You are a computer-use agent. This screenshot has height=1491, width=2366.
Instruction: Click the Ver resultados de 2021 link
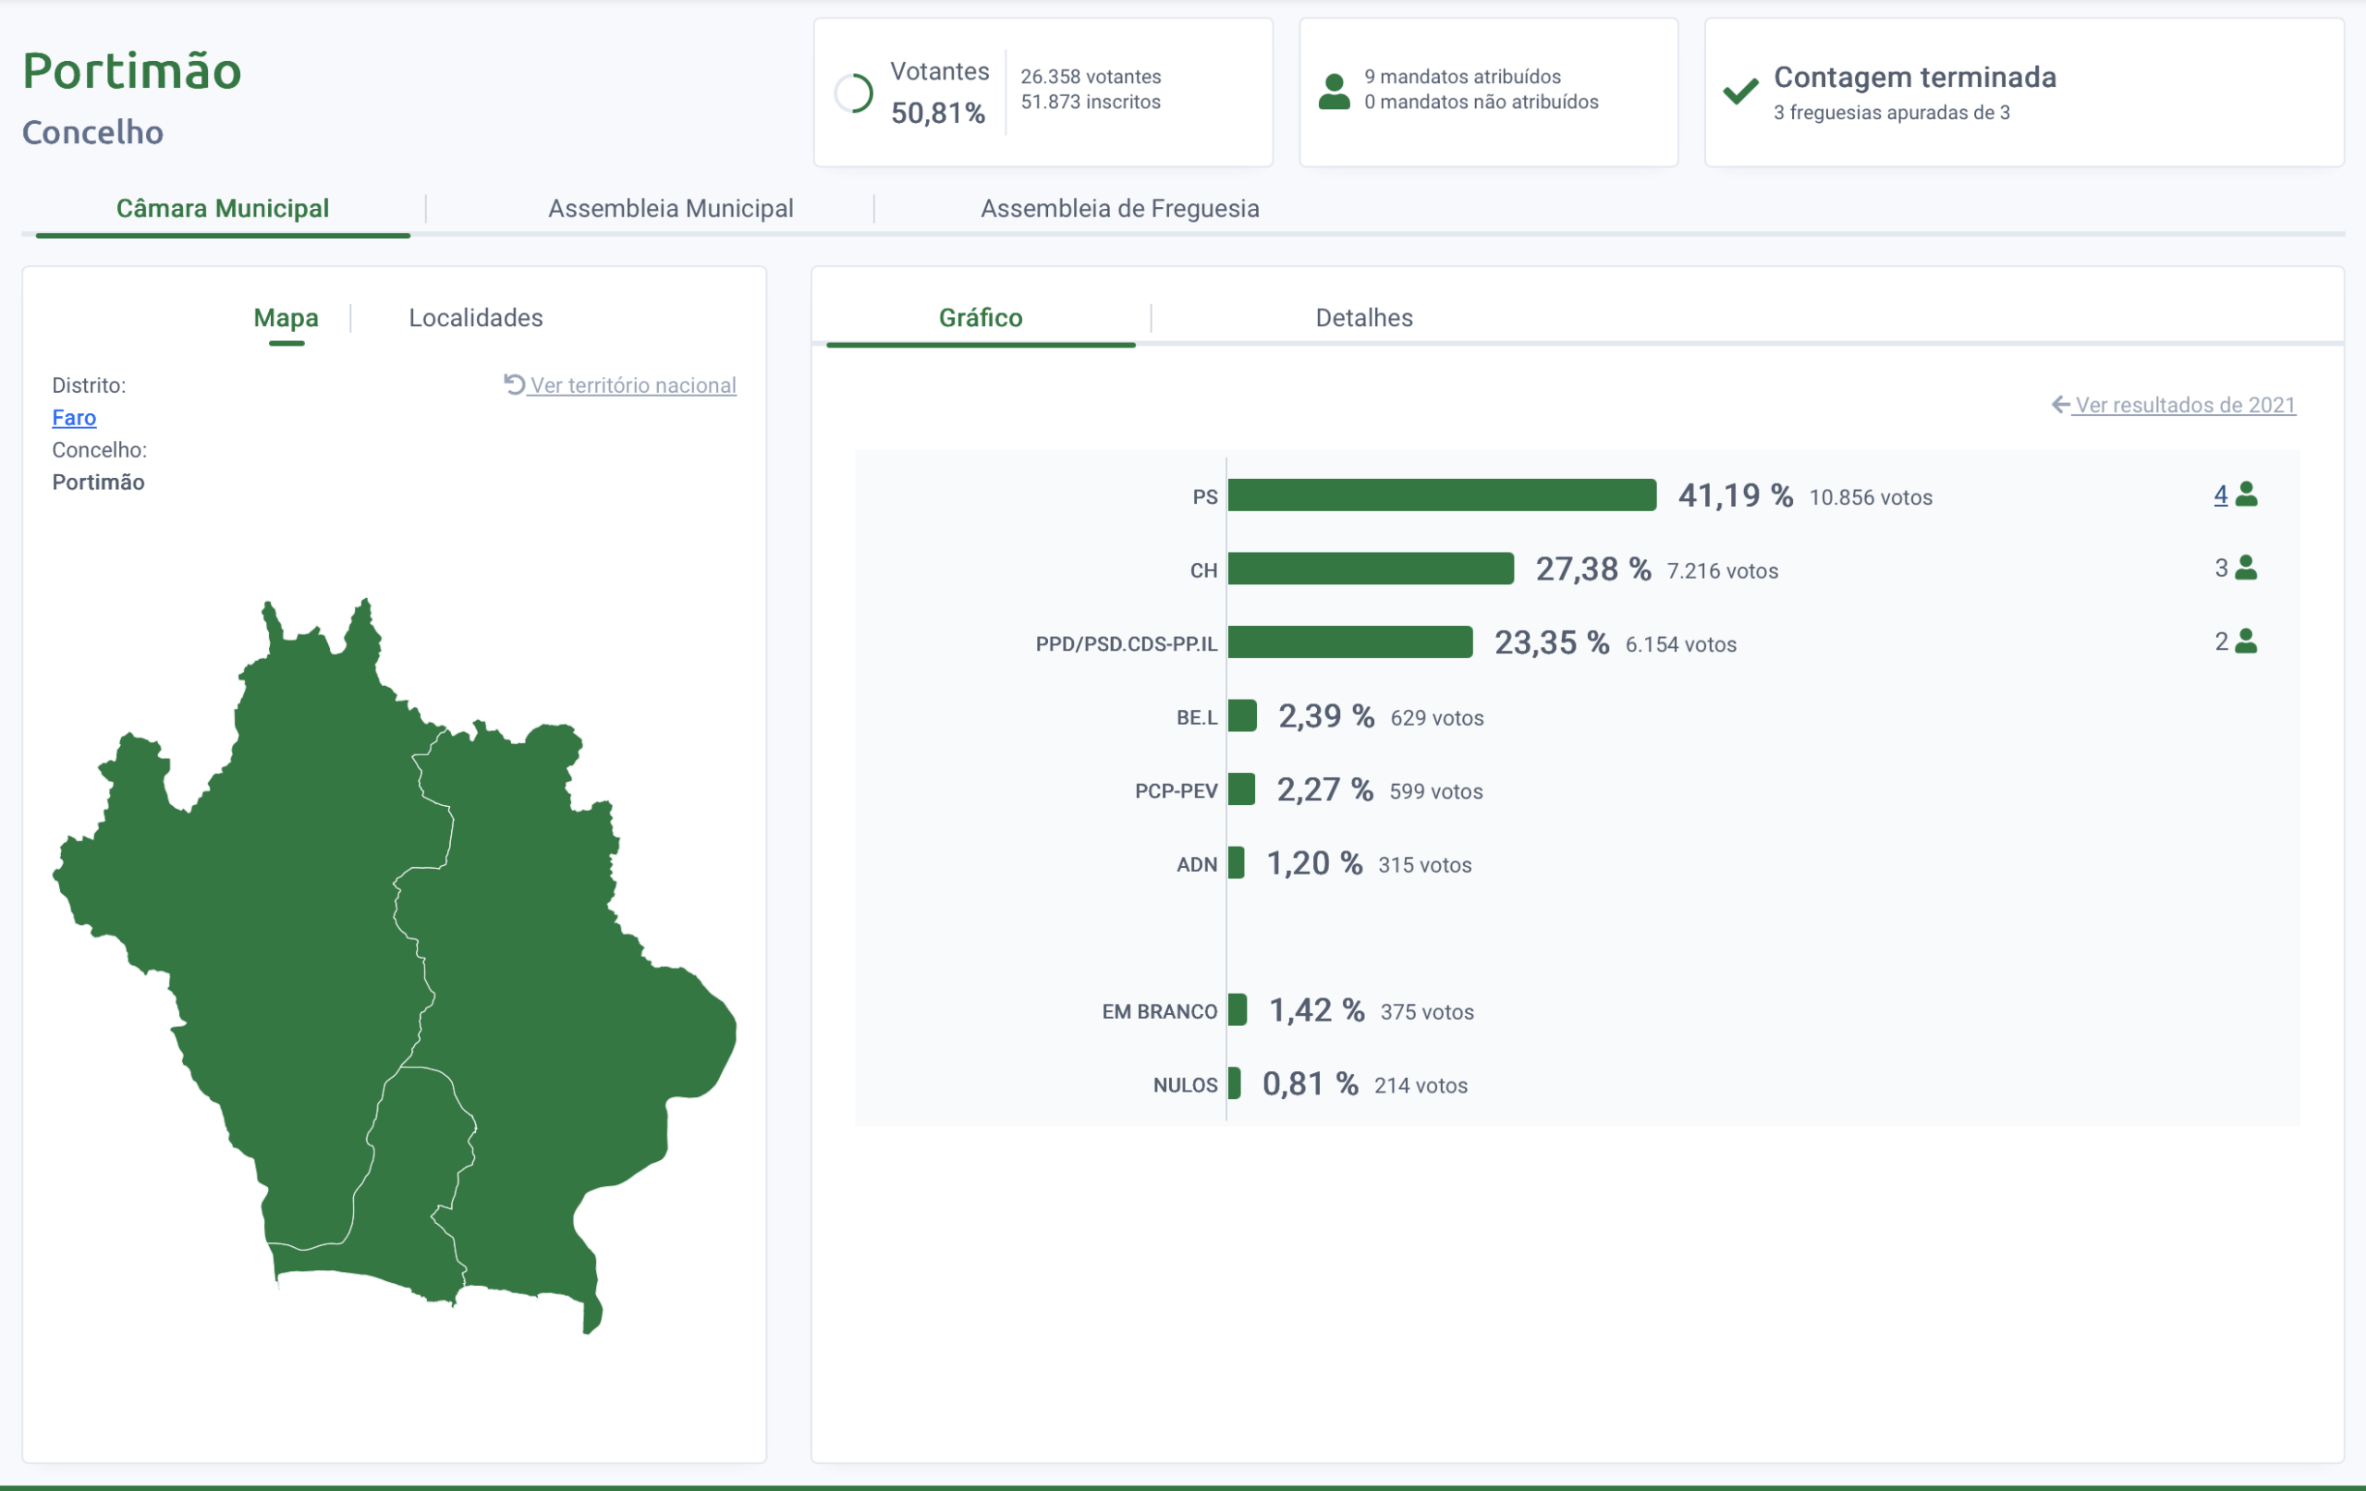[2184, 405]
